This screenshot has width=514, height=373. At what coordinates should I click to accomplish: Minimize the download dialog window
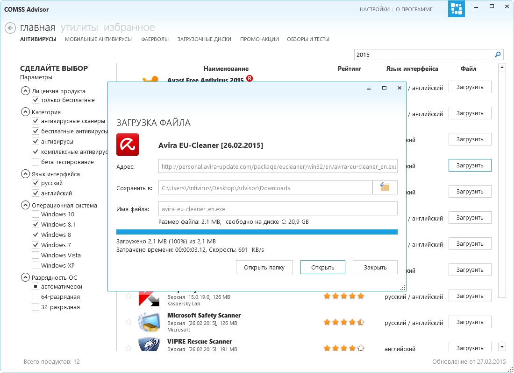click(x=369, y=88)
